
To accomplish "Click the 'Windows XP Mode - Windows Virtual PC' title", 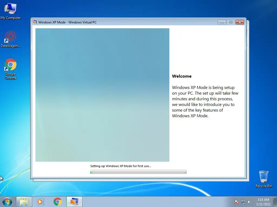I will click(x=67, y=22).
